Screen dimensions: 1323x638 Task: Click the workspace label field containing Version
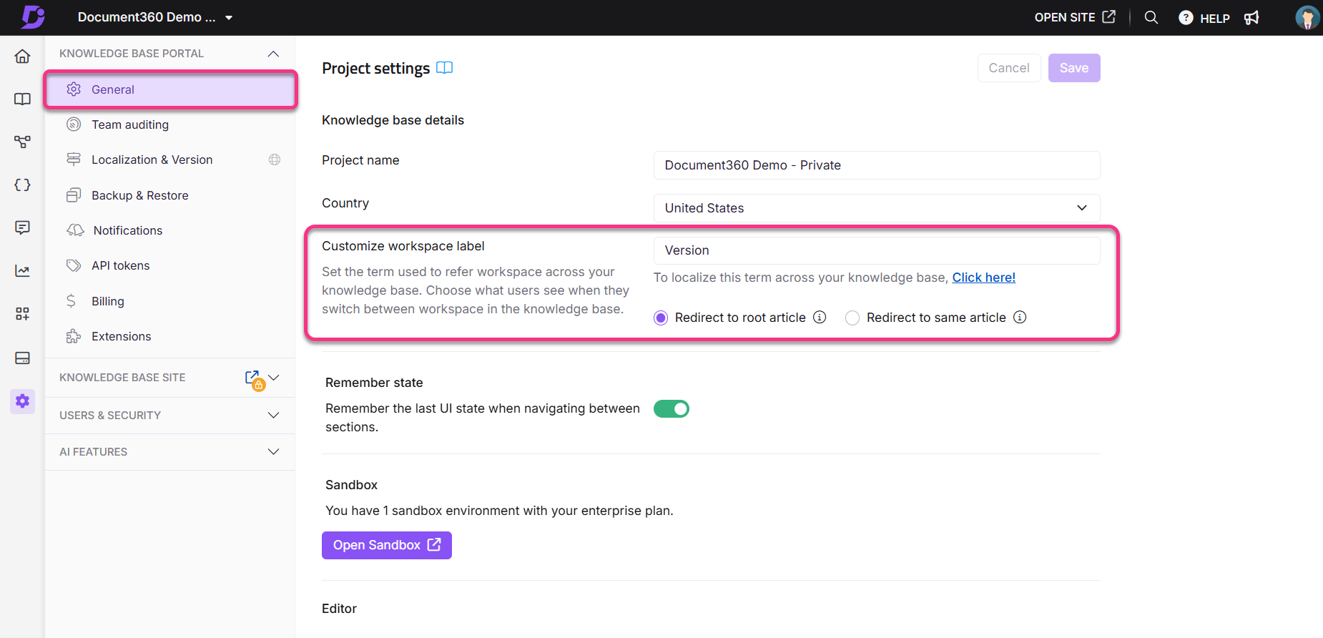(x=877, y=250)
